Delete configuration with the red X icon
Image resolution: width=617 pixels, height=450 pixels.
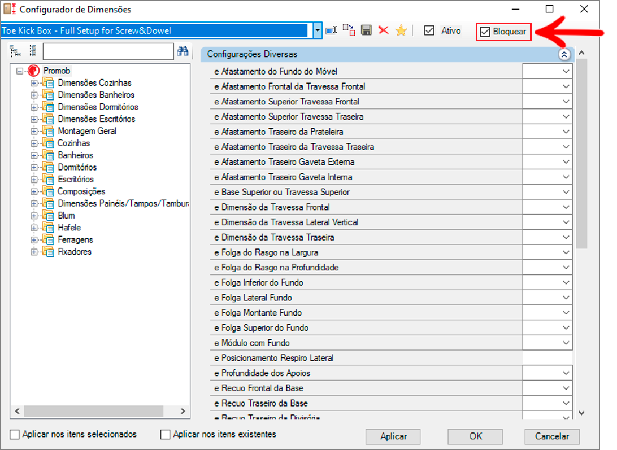(x=383, y=30)
